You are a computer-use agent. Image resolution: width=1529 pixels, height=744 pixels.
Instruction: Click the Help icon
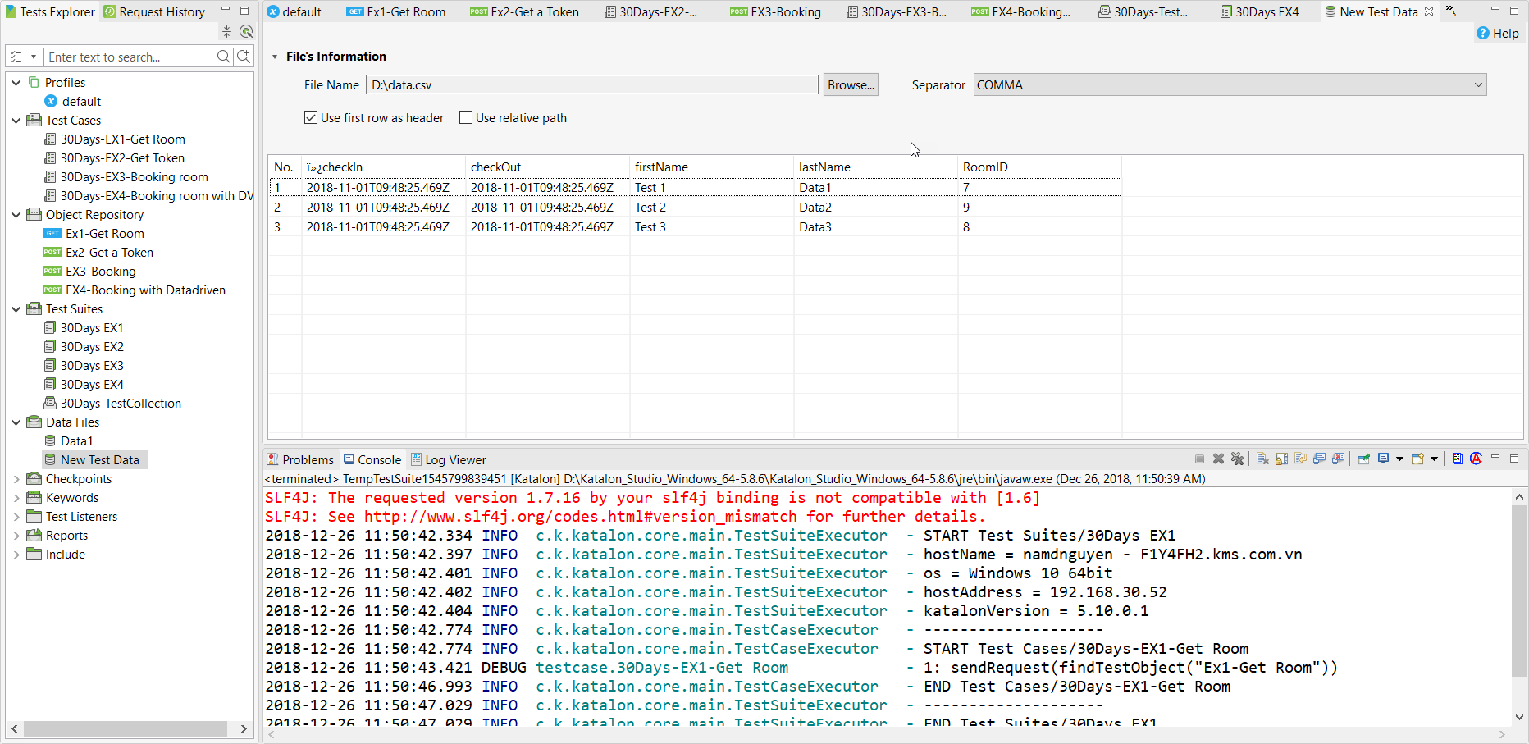pos(1497,34)
